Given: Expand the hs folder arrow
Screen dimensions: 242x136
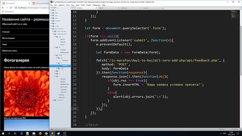Looking at the screenshot, I should [x=51, y=23].
